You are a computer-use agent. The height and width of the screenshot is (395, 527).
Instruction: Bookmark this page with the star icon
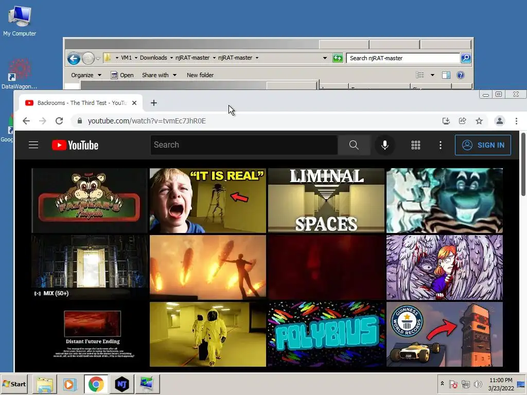pyautogui.click(x=479, y=121)
